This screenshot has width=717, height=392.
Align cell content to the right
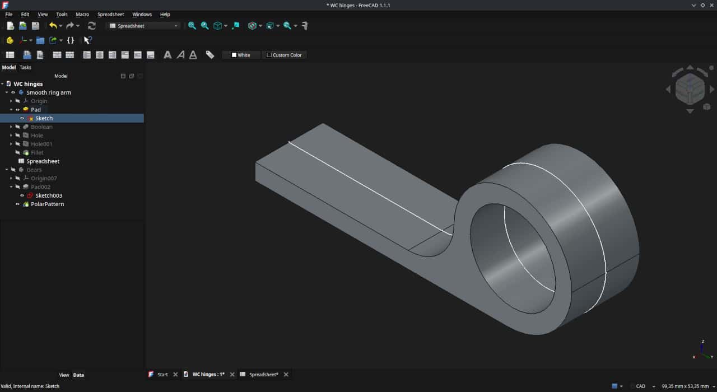[112, 55]
